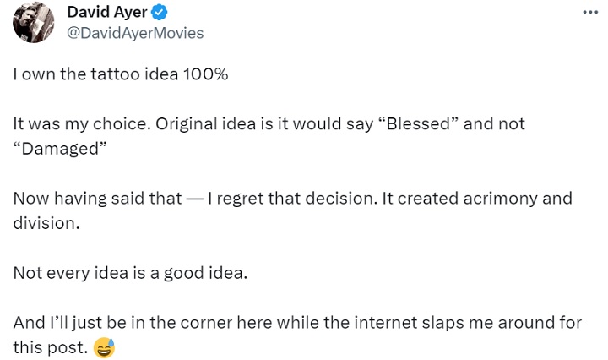Click the phrase "Now having said that"

[x=97, y=199]
